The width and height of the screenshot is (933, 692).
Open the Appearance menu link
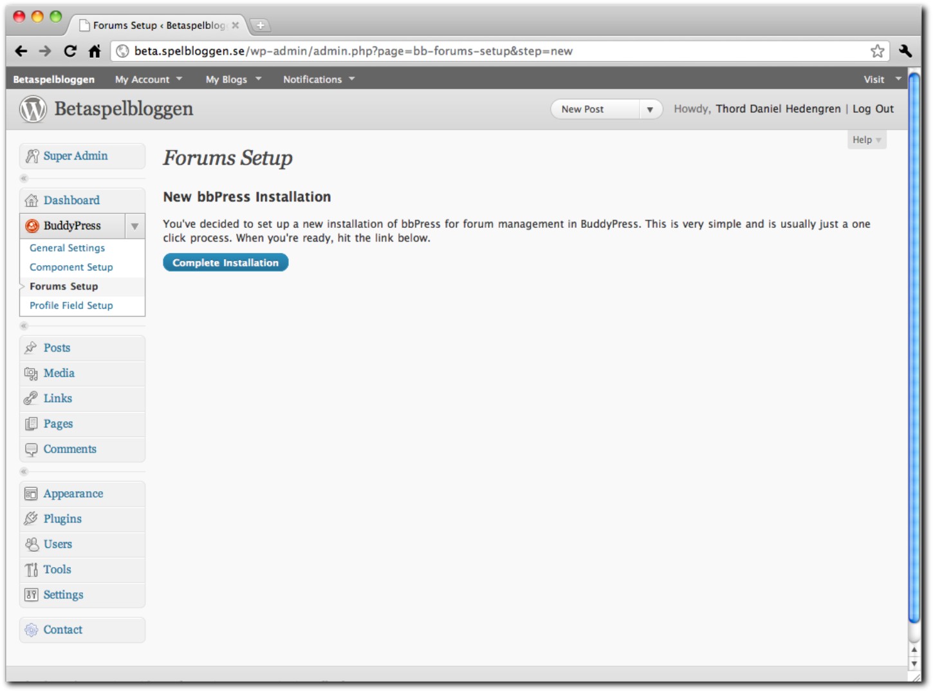73,494
